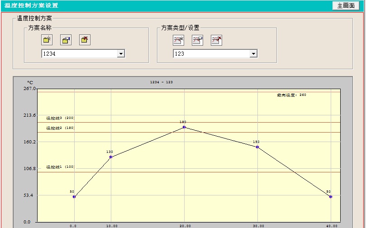This screenshot has height=228, width=366.
Task: Select the 50° data point at time 0.0
Action: click(74, 197)
